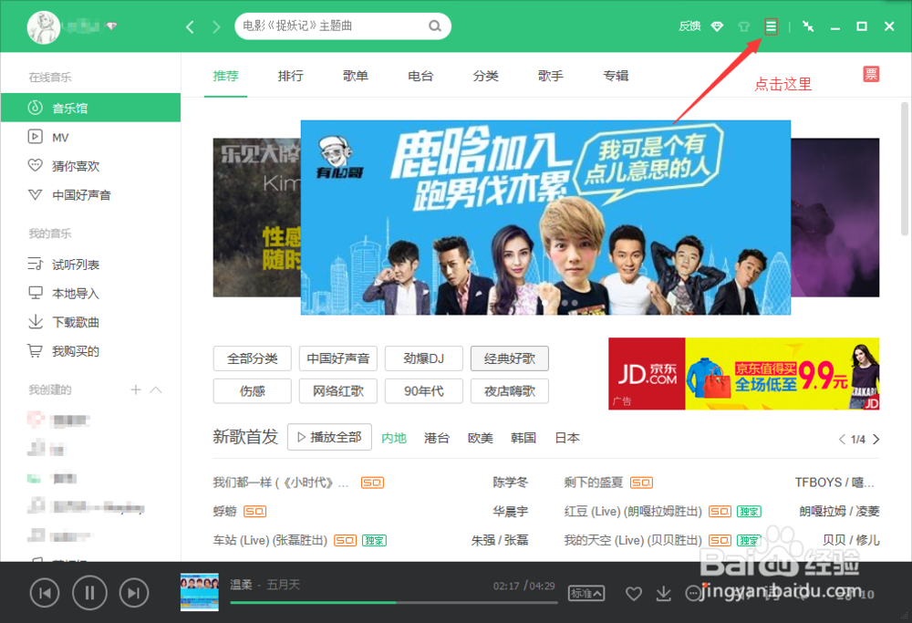Click the 网络红歌 button
Viewport: 912px width, 623px height.
pos(338,391)
